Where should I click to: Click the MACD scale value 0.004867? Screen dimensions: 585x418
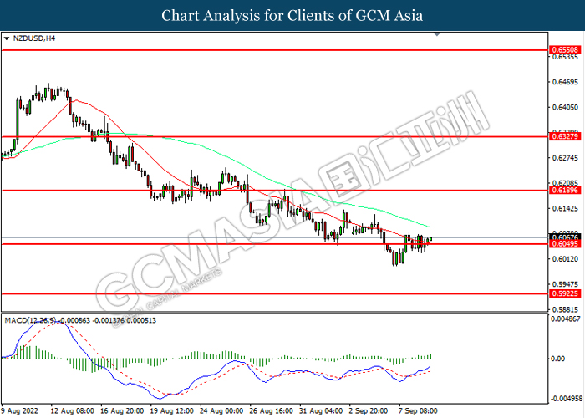(566, 319)
